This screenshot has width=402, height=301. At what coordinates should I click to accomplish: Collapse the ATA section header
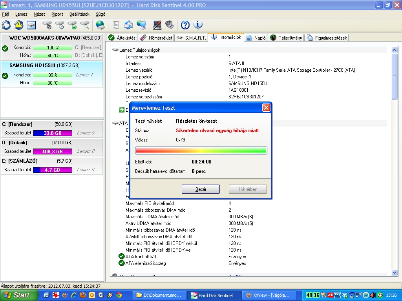point(123,123)
